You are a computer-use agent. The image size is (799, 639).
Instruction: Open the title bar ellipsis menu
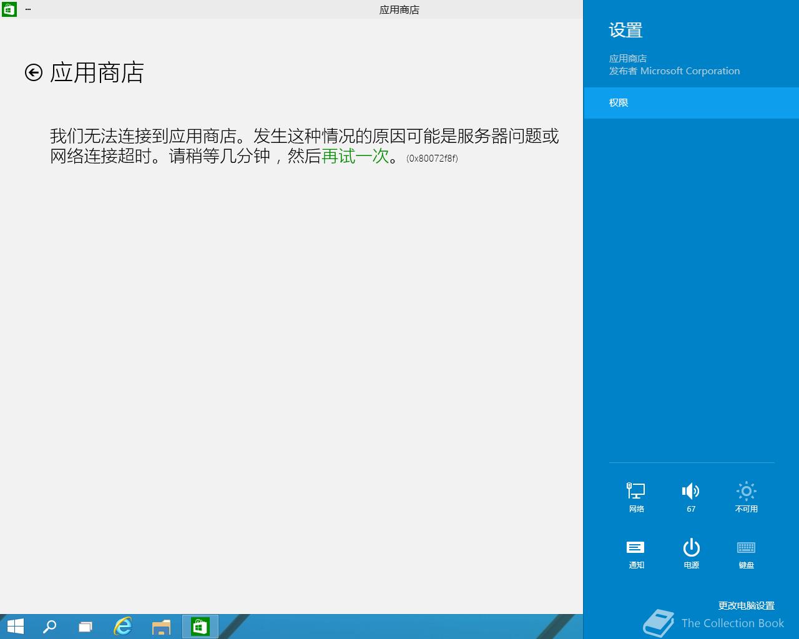pyautogui.click(x=28, y=9)
